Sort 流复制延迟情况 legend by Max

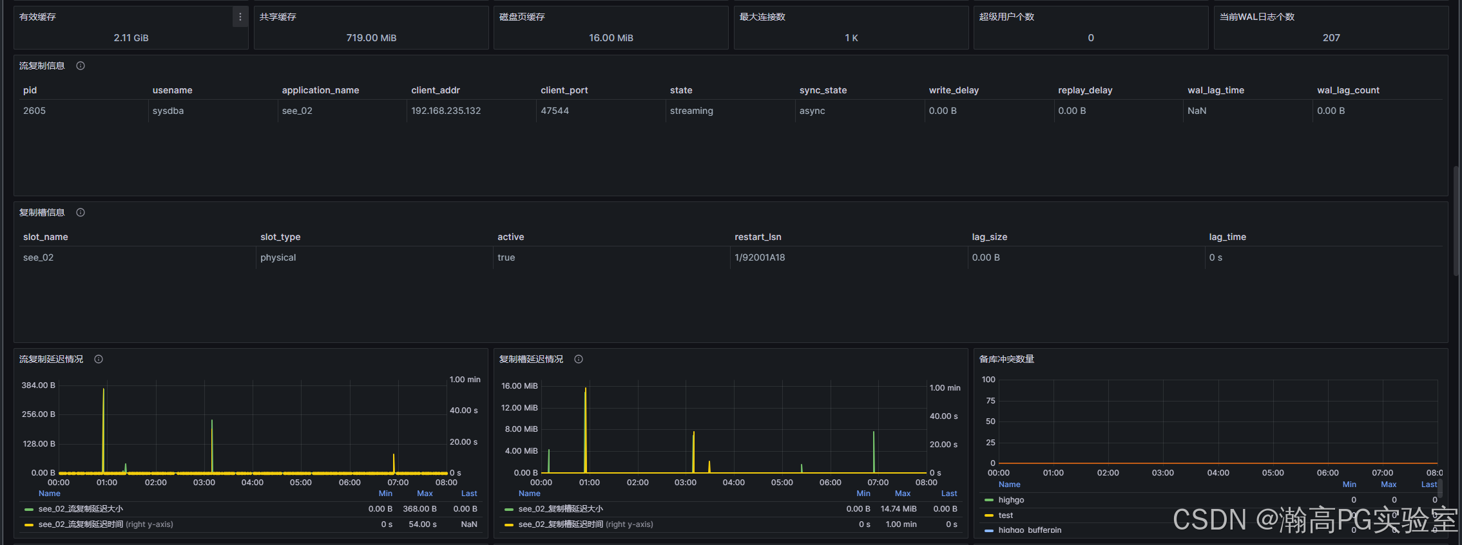pos(425,494)
